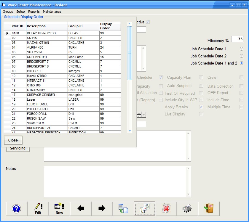
Task: Close the Schedule Display Order panel
Action: tap(13, 140)
